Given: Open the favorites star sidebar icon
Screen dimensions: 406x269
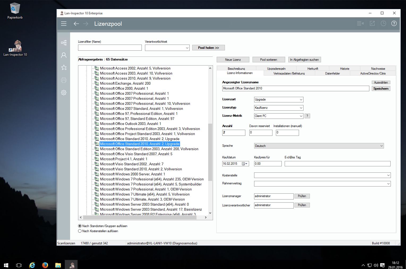Looking at the screenshot, I should tap(64, 68).
